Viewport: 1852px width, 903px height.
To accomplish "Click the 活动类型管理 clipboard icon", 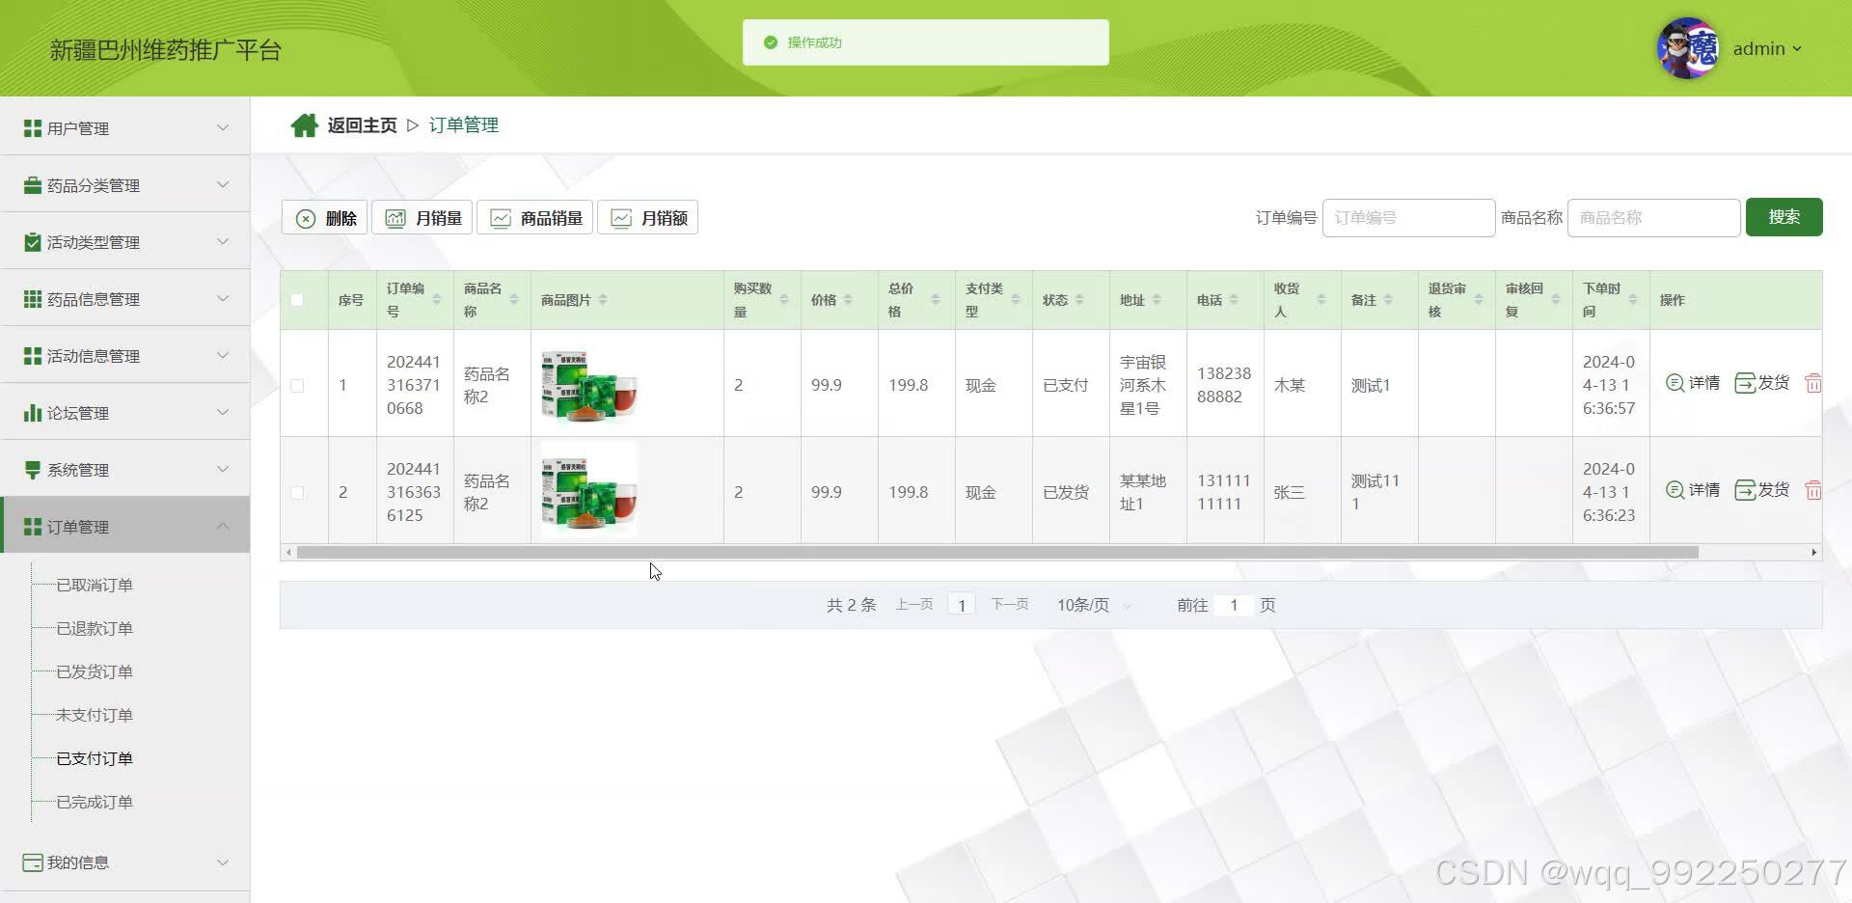I will coord(33,242).
